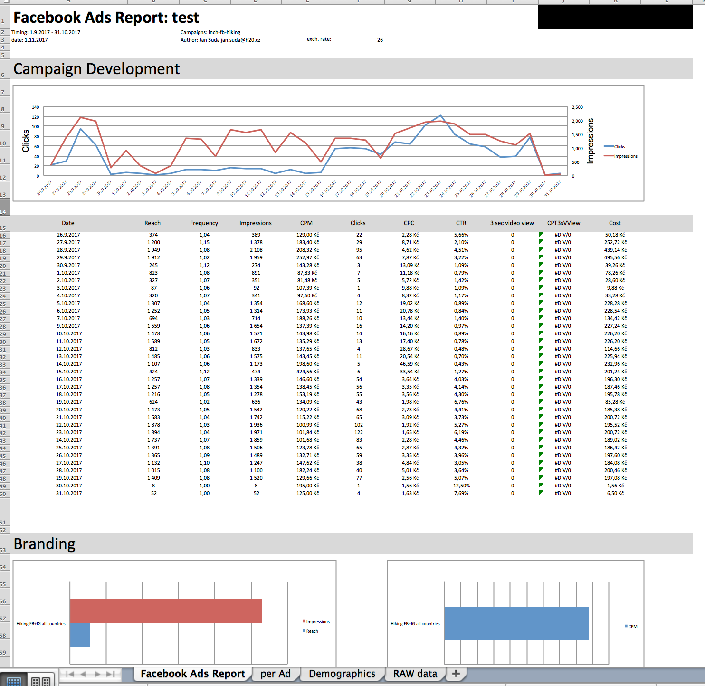705x686 pixels.
Task: Click the Reach column header cell
Action: click(152, 223)
